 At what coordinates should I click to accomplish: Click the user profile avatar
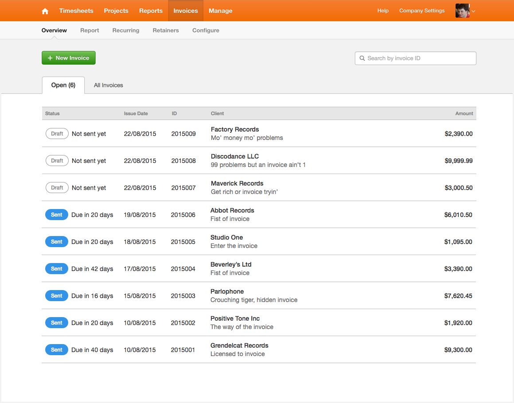point(462,11)
